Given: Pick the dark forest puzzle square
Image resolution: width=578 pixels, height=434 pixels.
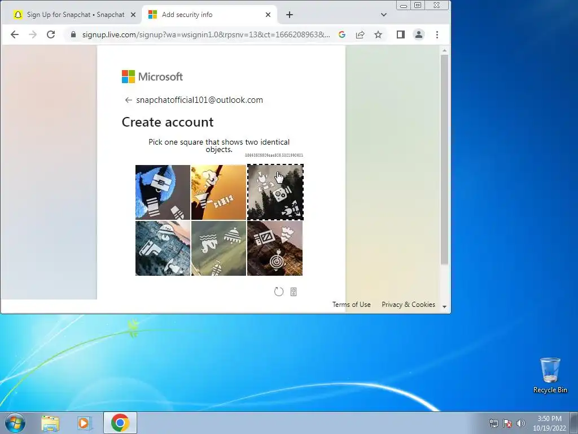Looking at the screenshot, I should (x=275, y=192).
